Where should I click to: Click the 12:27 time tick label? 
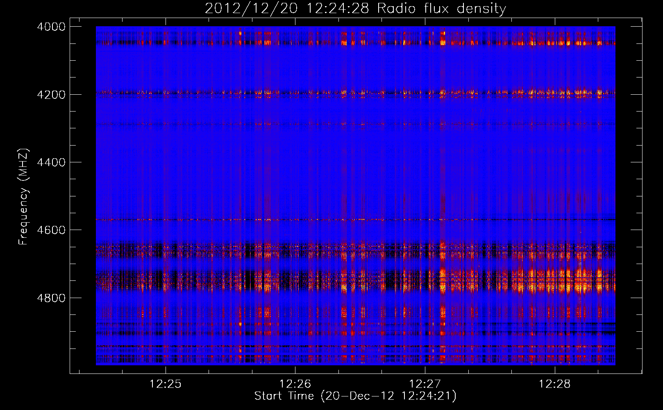coord(425,384)
